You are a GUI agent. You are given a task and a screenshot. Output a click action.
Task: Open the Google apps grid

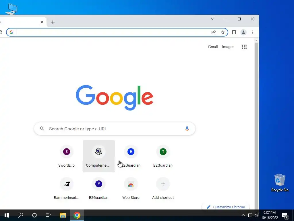(244, 47)
